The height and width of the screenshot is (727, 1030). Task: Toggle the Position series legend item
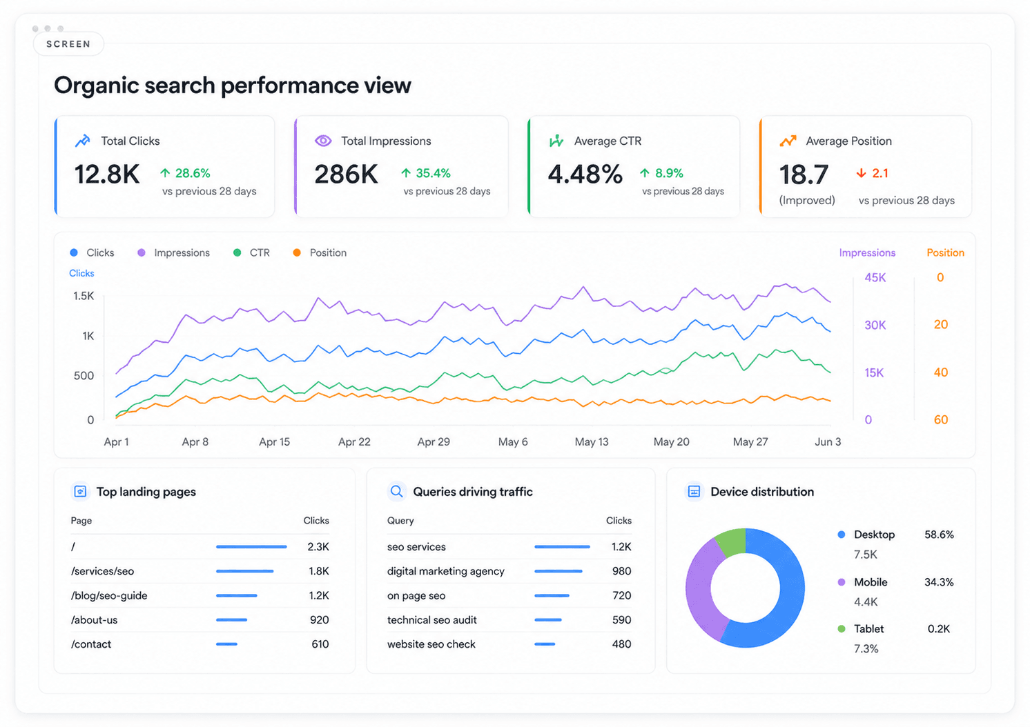(x=320, y=252)
